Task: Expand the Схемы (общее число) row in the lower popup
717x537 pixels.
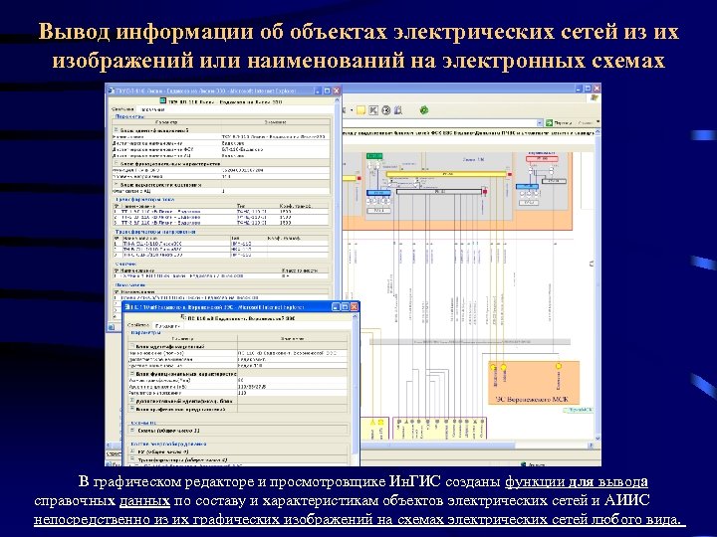Action: point(132,430)
